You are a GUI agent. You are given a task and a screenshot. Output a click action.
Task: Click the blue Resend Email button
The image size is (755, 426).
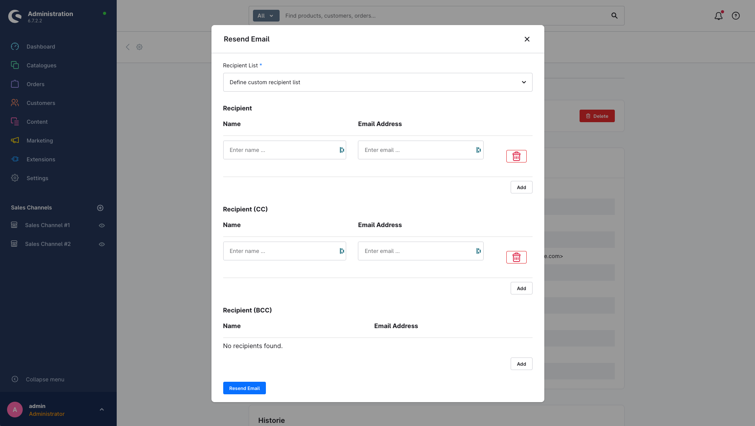pos(244,388)
